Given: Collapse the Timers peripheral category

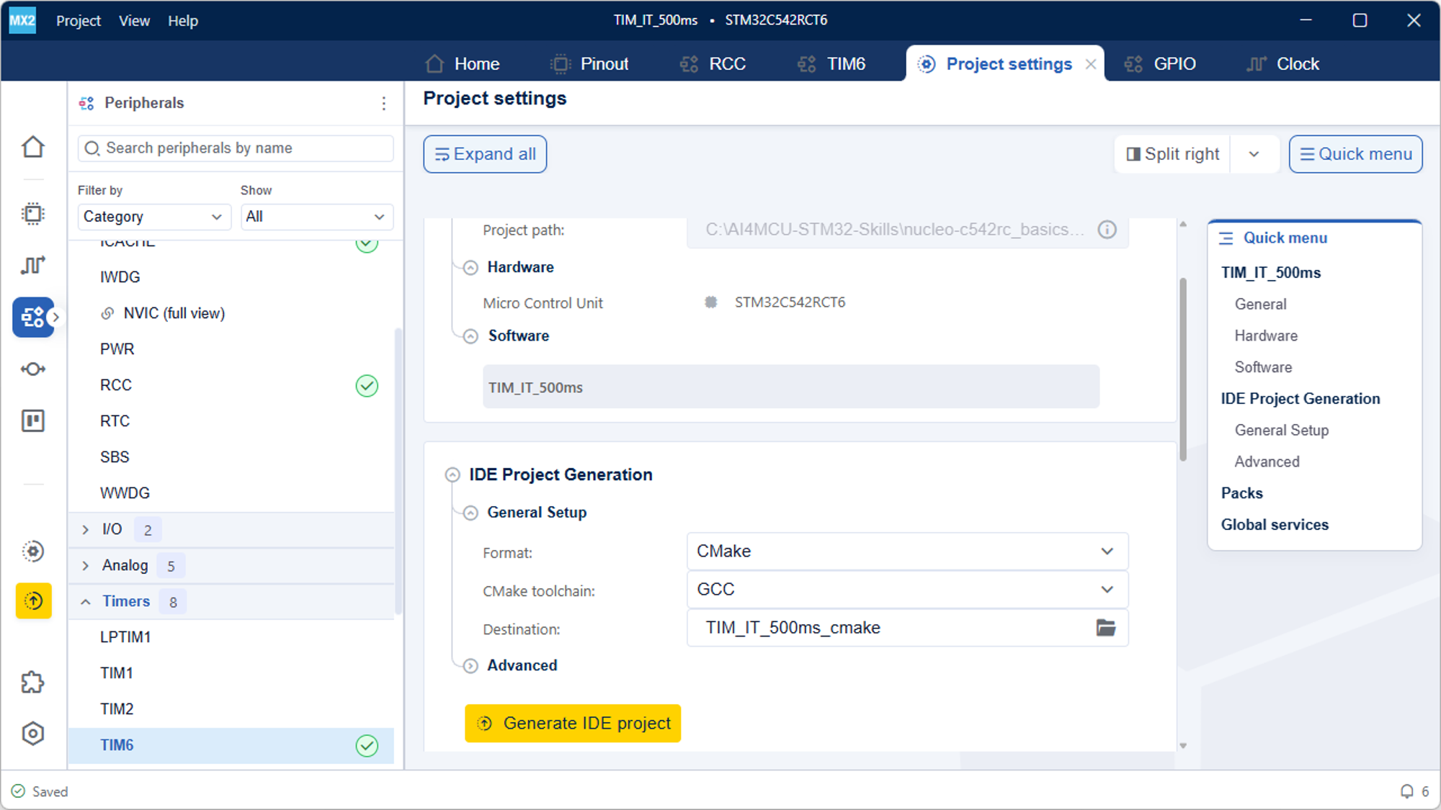Looking at the screenshot, I should [86, 602].
